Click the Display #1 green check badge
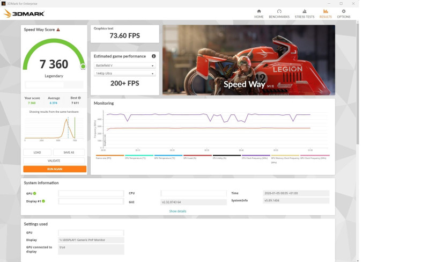This screenshot has height=262, width=429. pyautogui.click(x=43, y=201)
